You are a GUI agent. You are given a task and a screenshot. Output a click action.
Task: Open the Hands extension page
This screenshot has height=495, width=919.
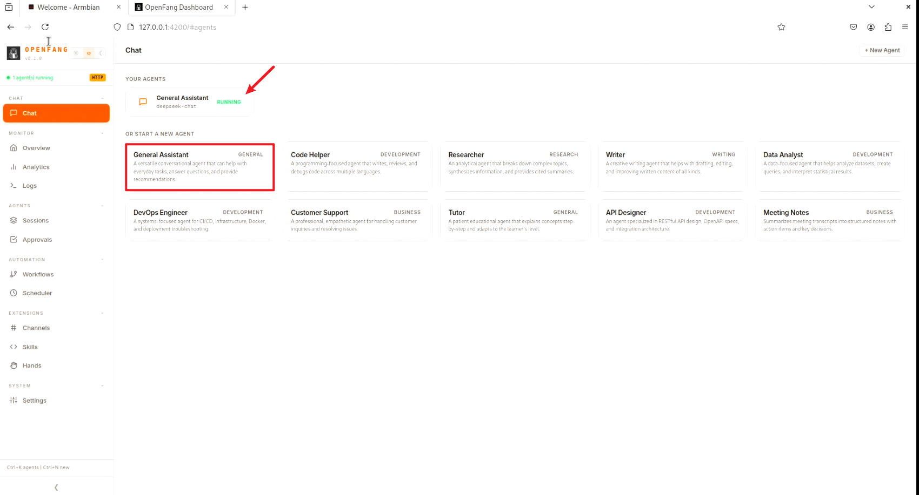pyautogui.click(x=31, y=365)
